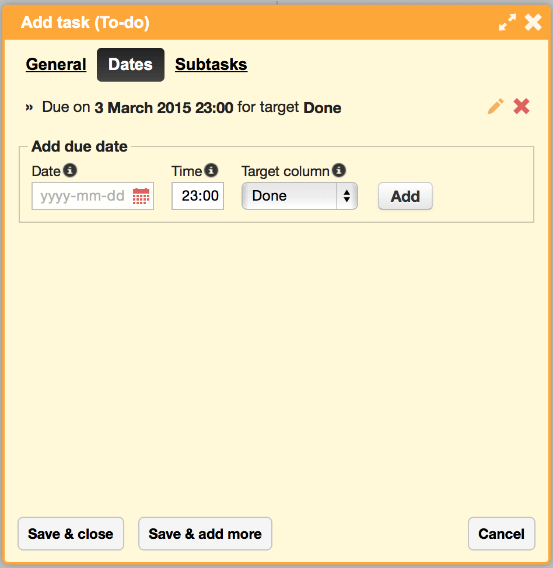Cancel adding the task

[502, 534]
